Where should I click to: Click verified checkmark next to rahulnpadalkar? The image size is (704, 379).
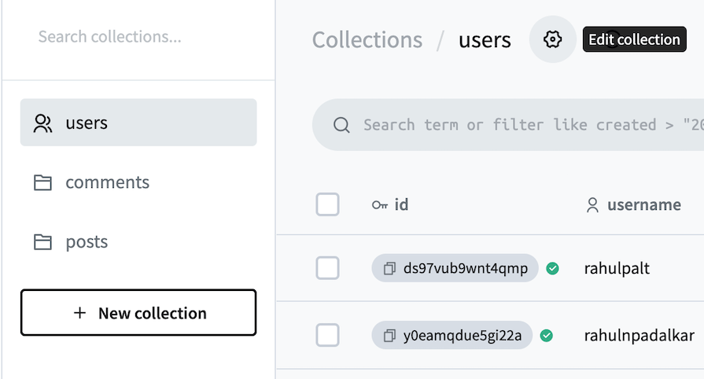coord(547,336)
